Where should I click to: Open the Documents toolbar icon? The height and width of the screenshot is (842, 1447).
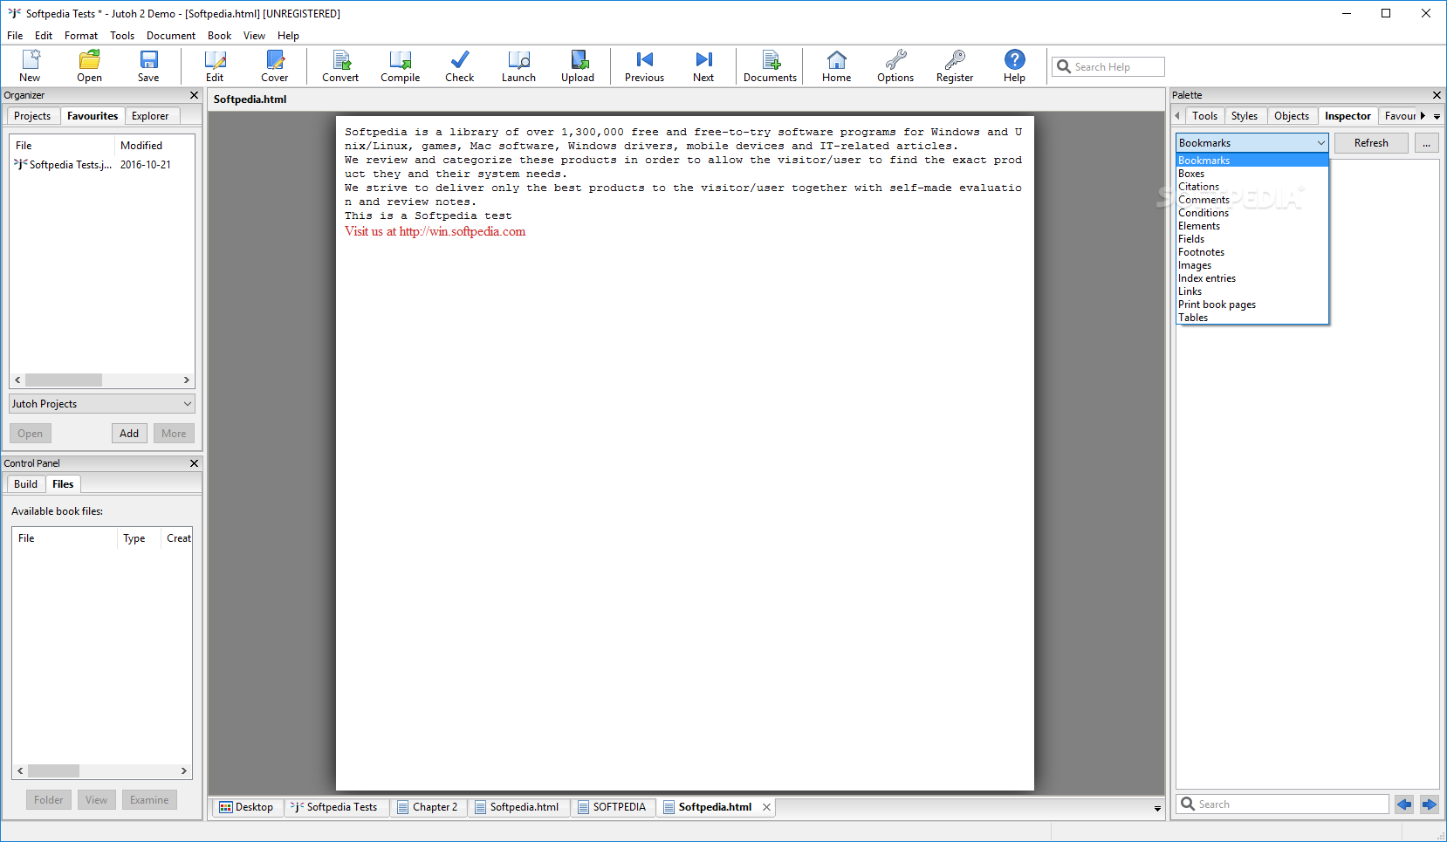pos(770,66)
